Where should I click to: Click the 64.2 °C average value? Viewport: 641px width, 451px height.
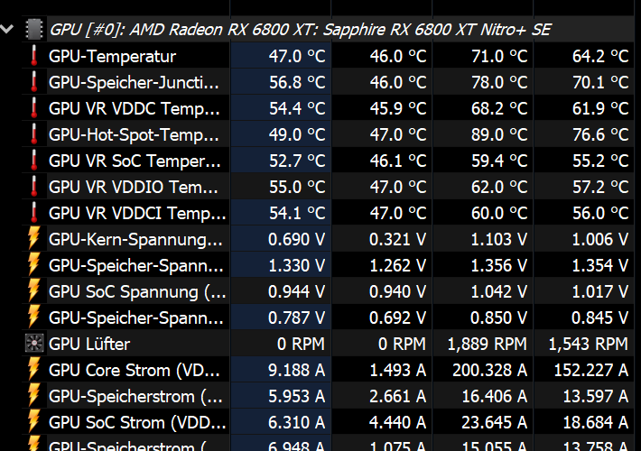600,56
